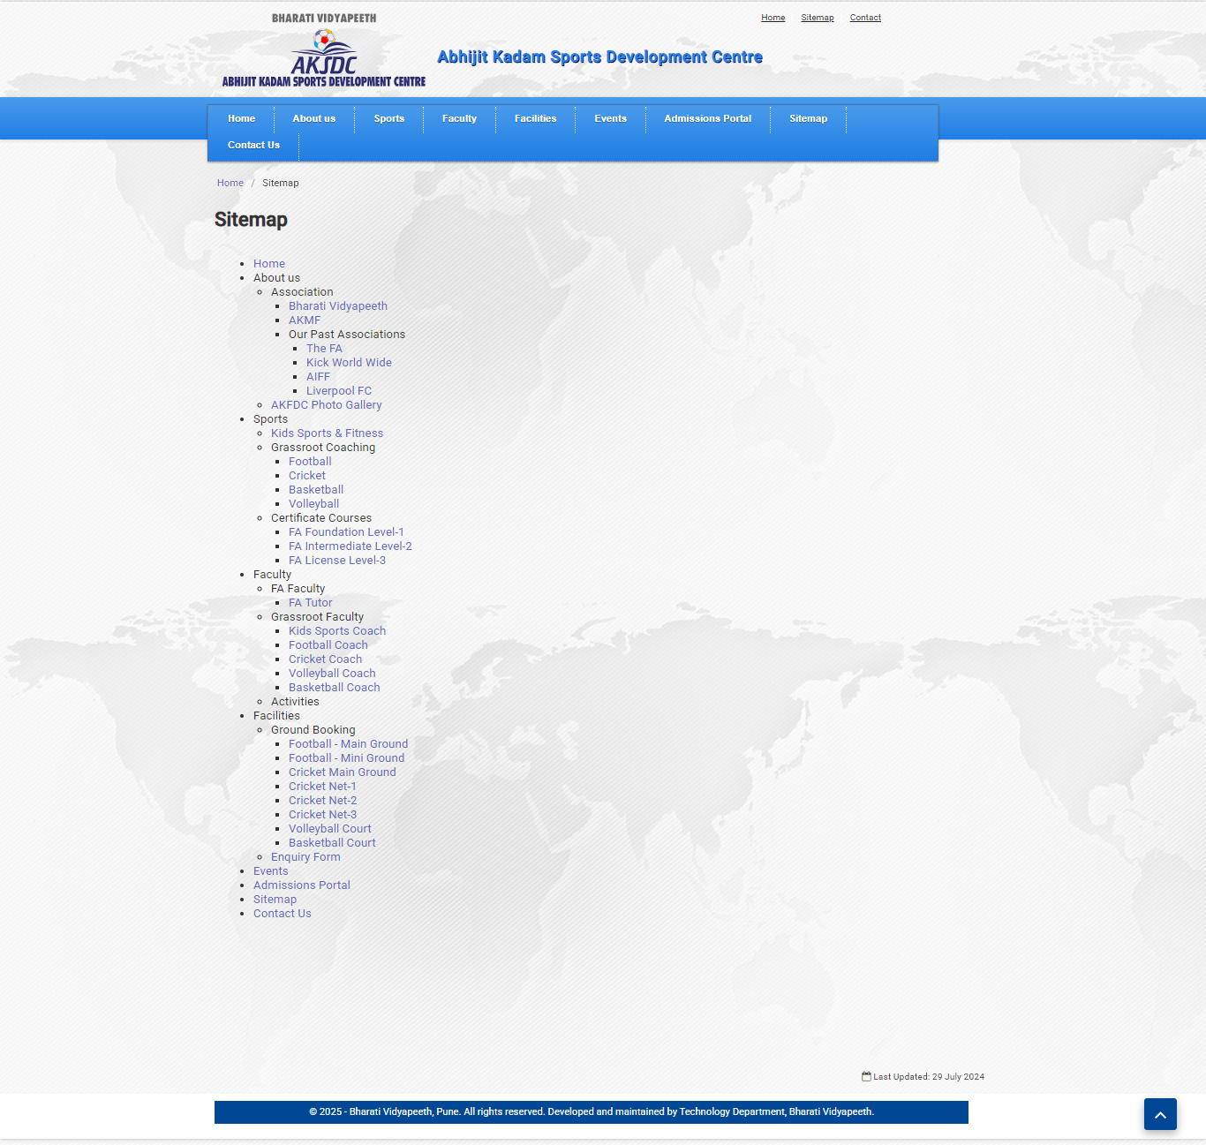Viewport: 1206px width, 1145px height.
Task: Open Admissions Portal in the navigation bar
Action: [x=707, y=118]
